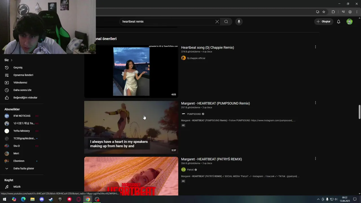The width and height of the screenshot is (361, 203).
Task: Play Heartbeat song Dj Chappie Remix thumbnail
Action: tap(131, 72)
